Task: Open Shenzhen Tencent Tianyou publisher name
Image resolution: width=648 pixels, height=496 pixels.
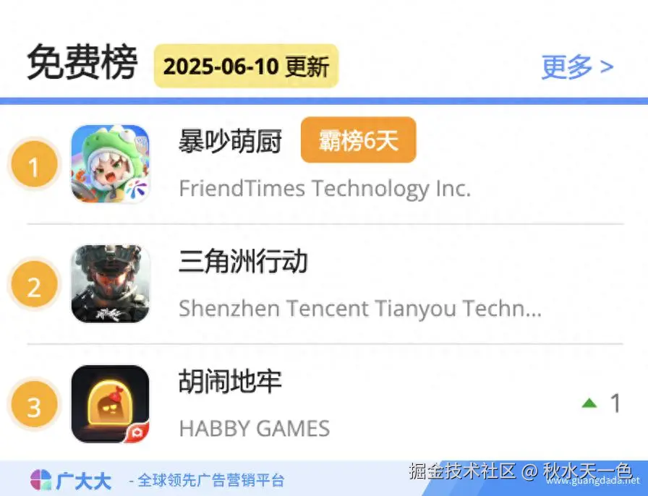Action: click(x=360, y=308)
